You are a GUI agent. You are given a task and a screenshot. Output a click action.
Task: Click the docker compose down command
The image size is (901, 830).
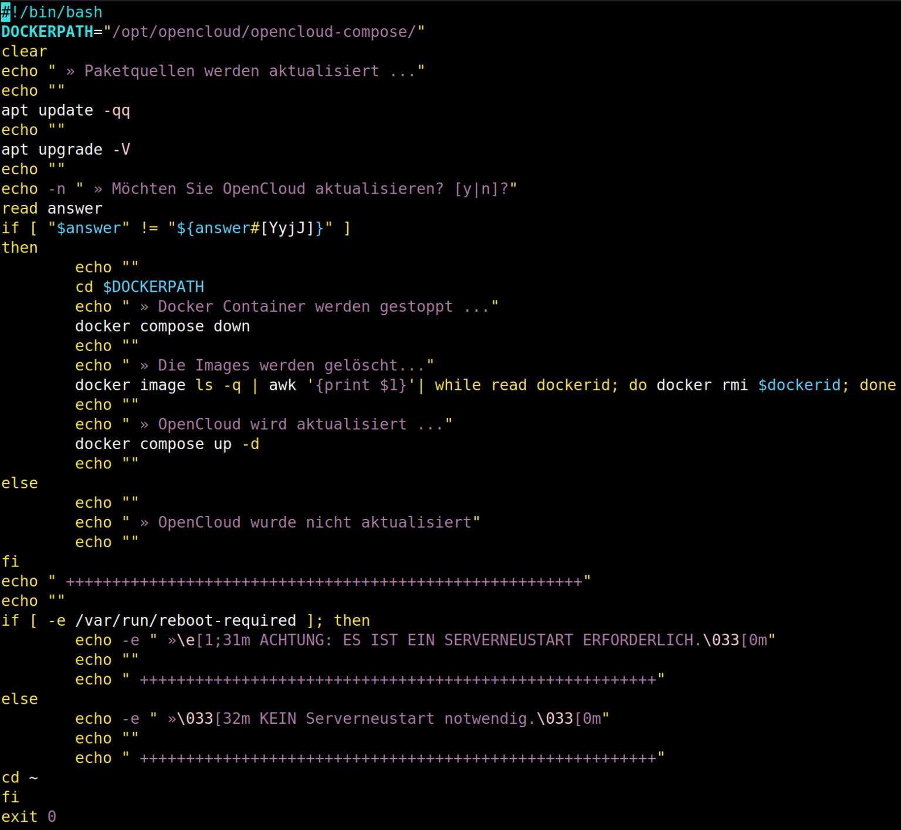point(162,326)
